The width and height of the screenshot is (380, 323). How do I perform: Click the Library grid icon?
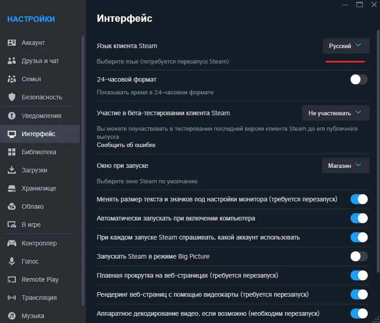pyautogui.click(x=12, y=152)
